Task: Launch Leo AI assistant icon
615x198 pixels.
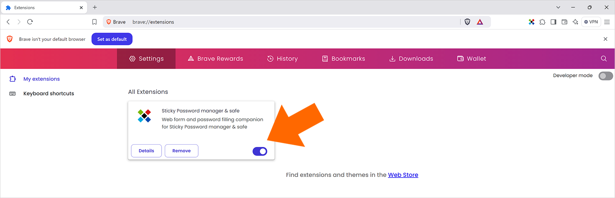Action: (x=575, y=22)
